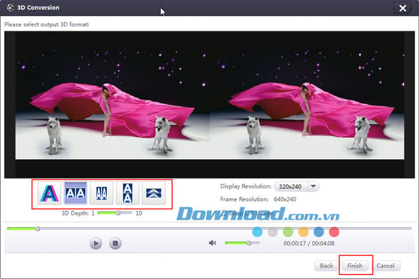Seek on the video progress bar
The height and width of the screenshot is (279, 419).
tap(209, 229)
